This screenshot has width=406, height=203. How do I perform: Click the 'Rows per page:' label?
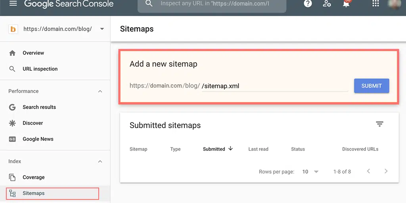click(276, 172)
